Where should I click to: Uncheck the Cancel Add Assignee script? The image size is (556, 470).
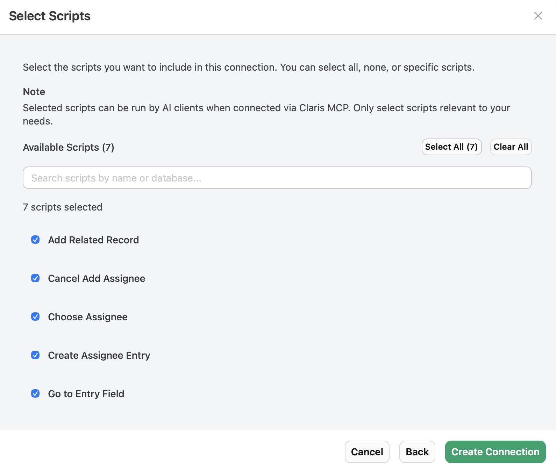[x=35, y=278]
